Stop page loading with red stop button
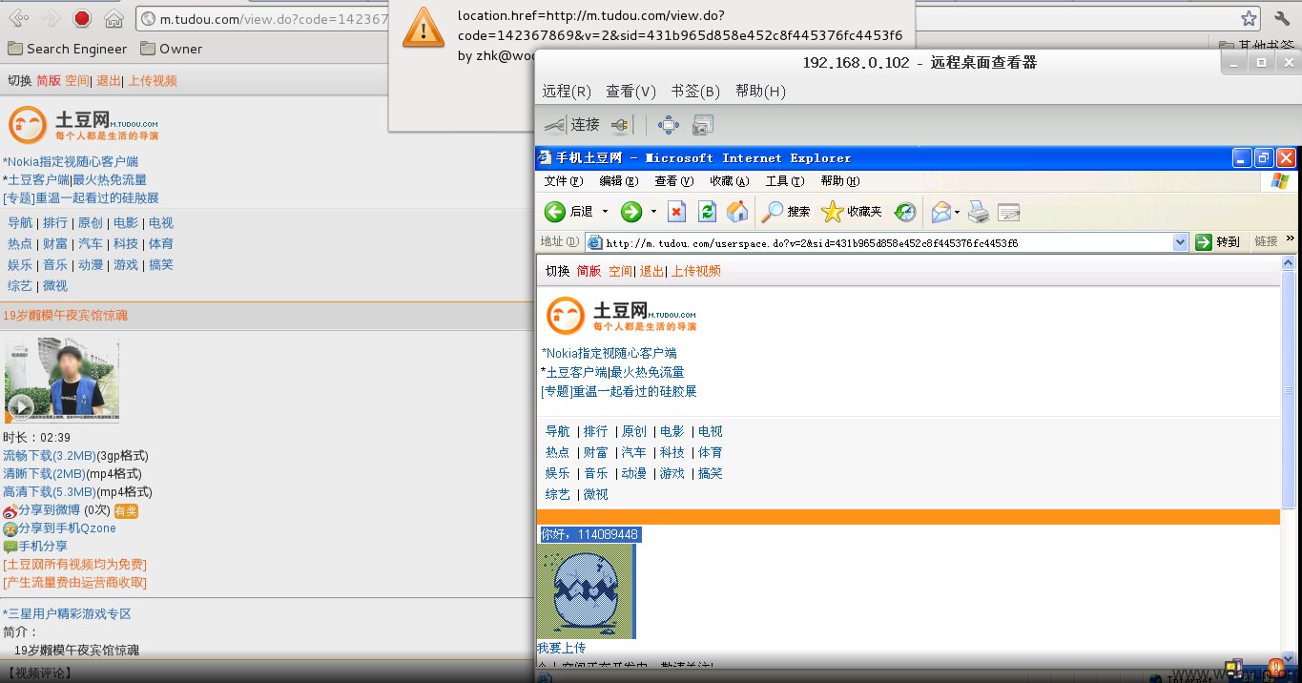The width and height of the screenshot is (1302, 683). pyautogui.click(x=82, y=18)
